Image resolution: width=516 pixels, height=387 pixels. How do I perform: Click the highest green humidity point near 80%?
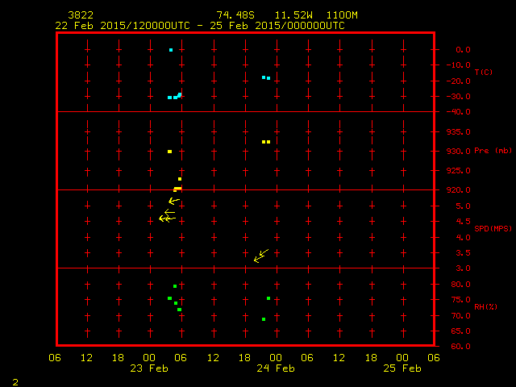175,286
